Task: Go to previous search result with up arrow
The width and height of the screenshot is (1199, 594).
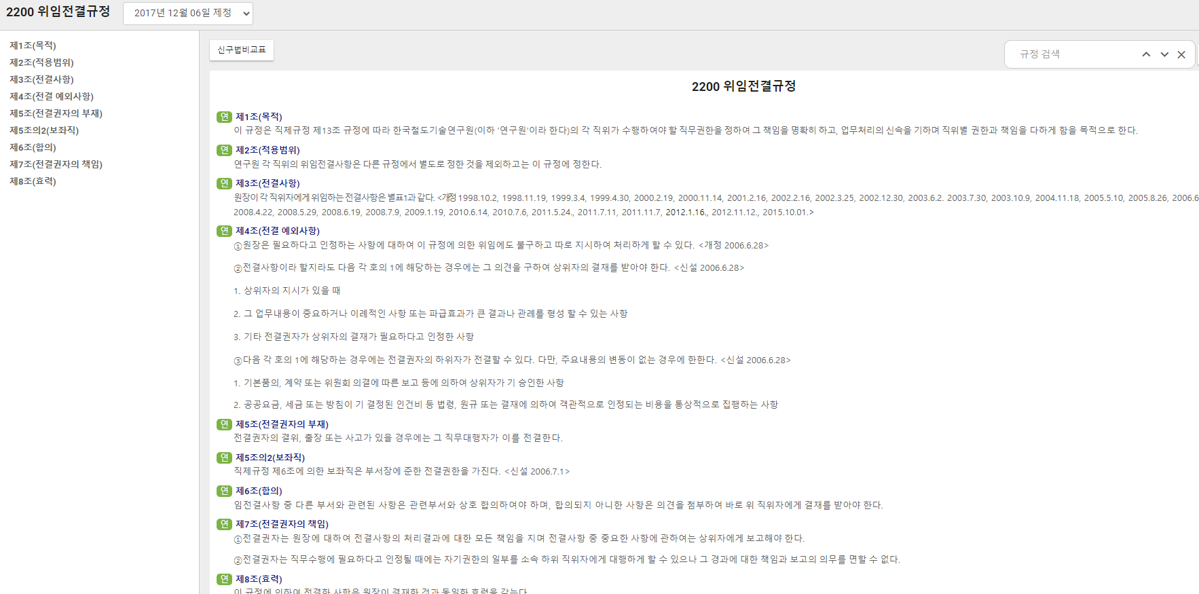Action: click(x=1146, y=54)
